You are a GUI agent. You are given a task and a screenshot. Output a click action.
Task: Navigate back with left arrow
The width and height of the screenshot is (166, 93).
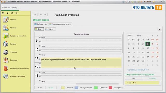pos(41,15)
